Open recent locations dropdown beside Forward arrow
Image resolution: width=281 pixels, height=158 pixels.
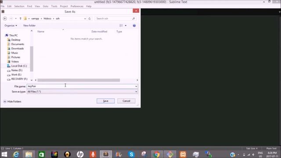tap(16, 18)
